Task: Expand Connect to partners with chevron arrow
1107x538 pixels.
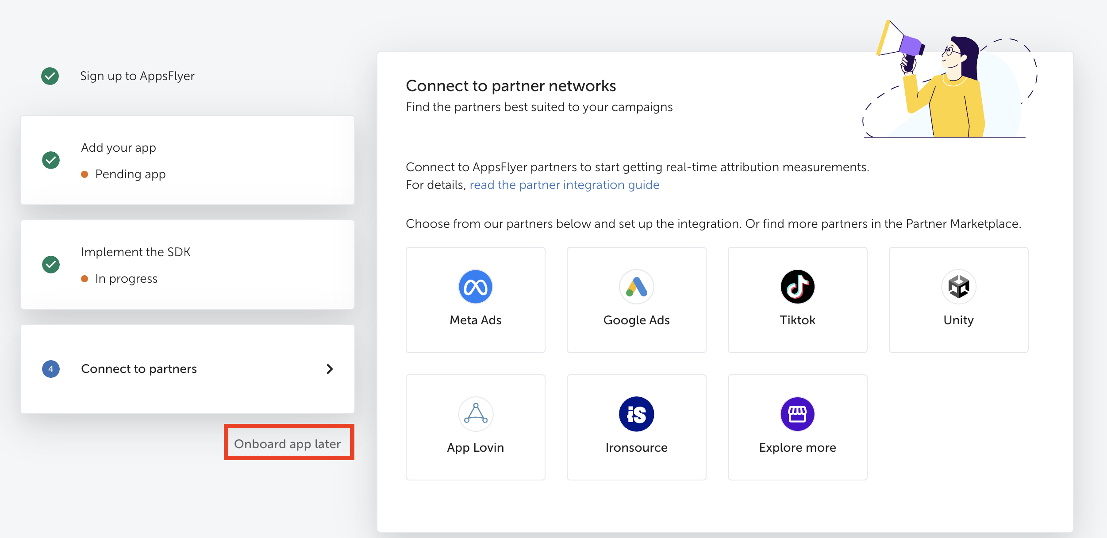Action: pyautogui.click(x=329, y=369)
